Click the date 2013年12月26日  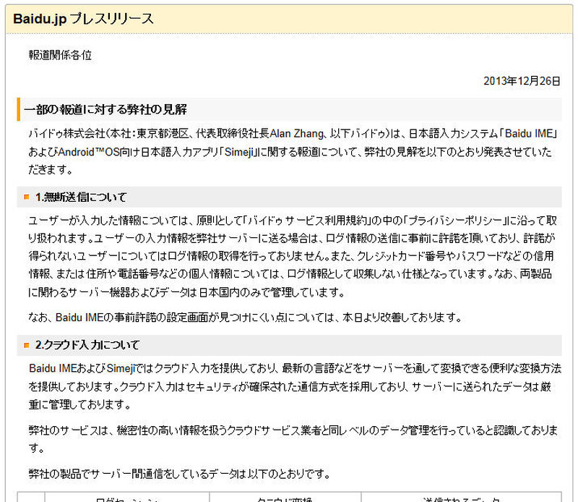tap(522, 81)
